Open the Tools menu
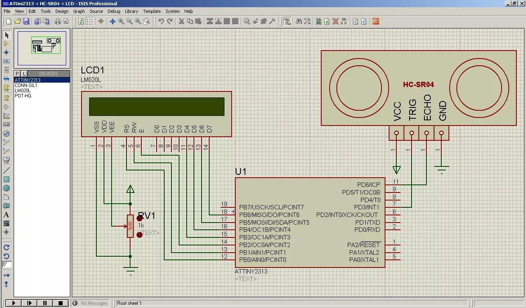Viewport: 526px width, 308px height. click(46, 11)
